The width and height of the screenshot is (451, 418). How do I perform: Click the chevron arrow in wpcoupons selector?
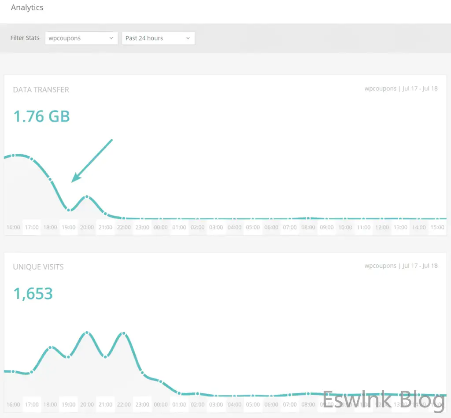(x=111, y=38)
